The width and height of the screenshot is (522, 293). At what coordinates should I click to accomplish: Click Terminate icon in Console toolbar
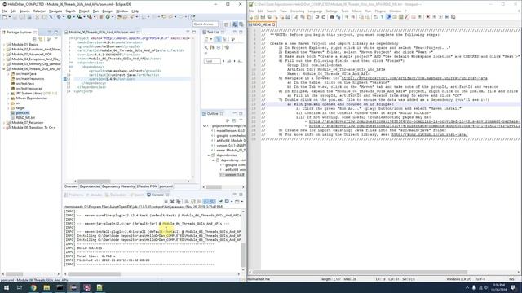[166, 201]
